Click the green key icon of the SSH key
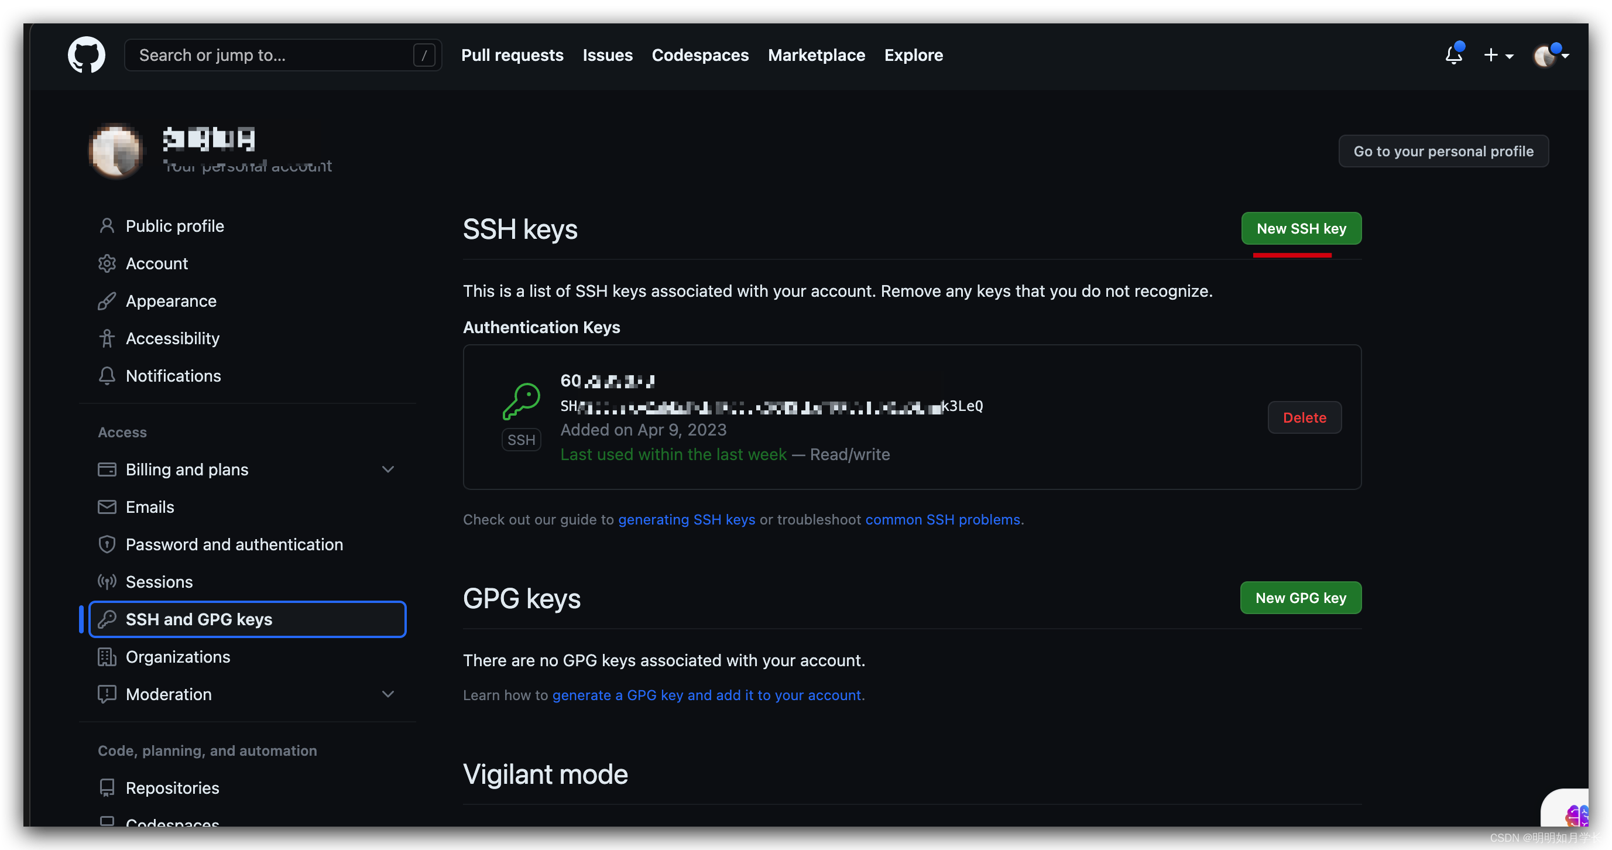 [522, 401]
